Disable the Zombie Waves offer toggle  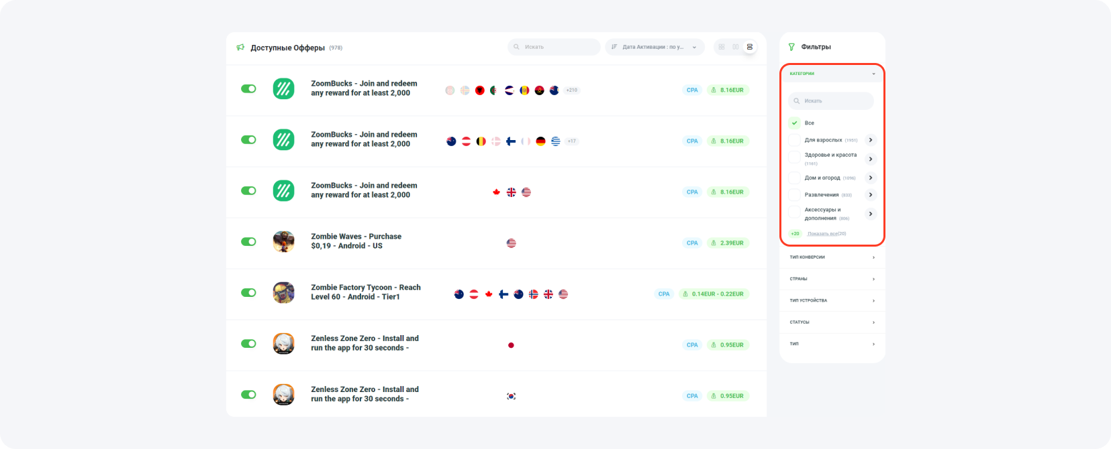(x=248, y=241)
